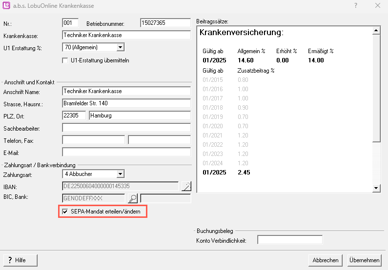
Task: Focus the Betriebsnummer input field
Action: [x=164, y=23]
